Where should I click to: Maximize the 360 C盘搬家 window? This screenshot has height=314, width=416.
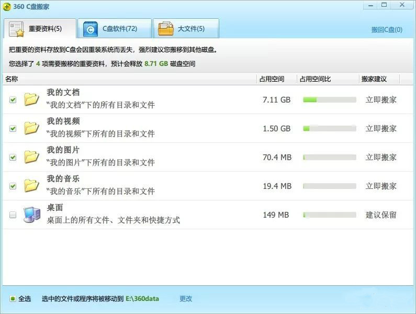point(384,5)
